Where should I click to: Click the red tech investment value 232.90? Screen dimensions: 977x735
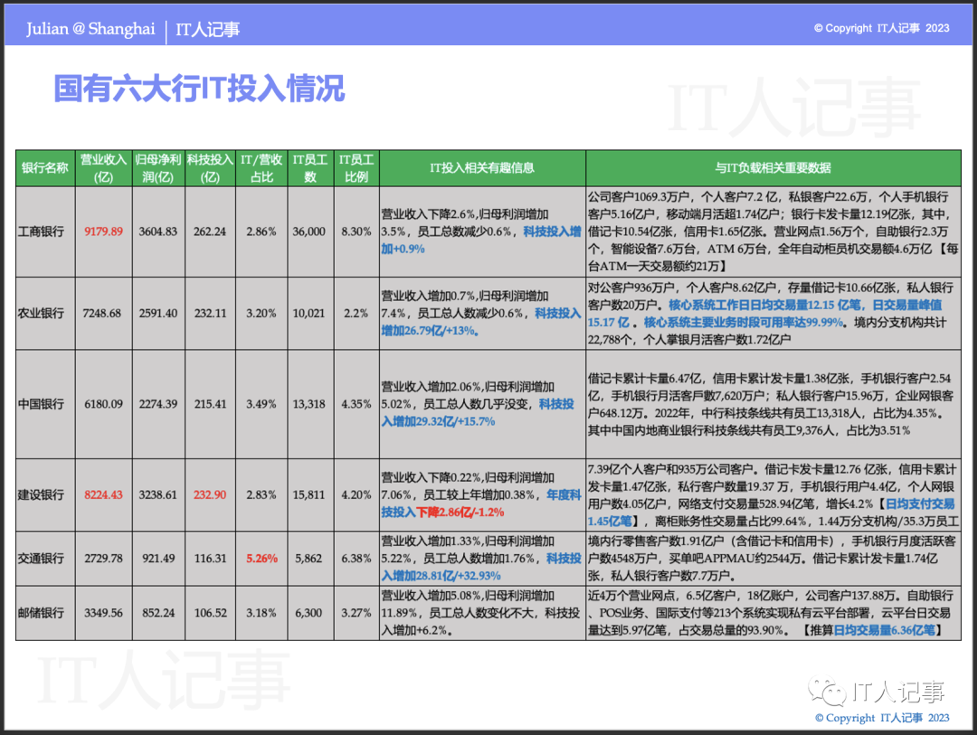click(210, 495)
